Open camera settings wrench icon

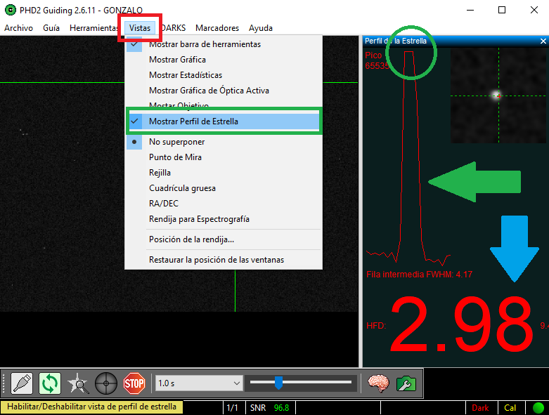click(406, 383)
